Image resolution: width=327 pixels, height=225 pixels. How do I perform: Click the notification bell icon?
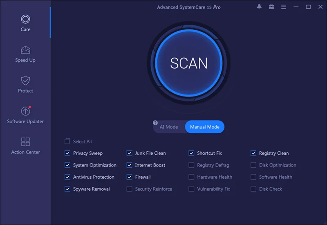(259, 7)
